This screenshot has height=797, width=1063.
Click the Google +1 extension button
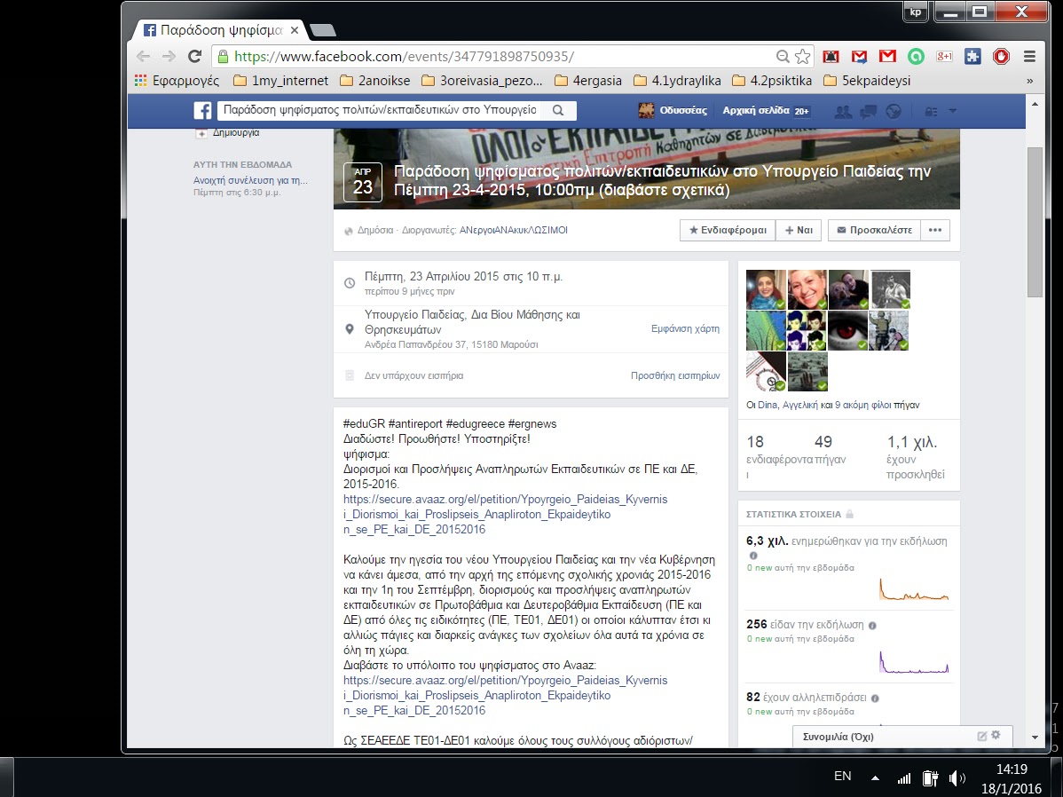944,56
